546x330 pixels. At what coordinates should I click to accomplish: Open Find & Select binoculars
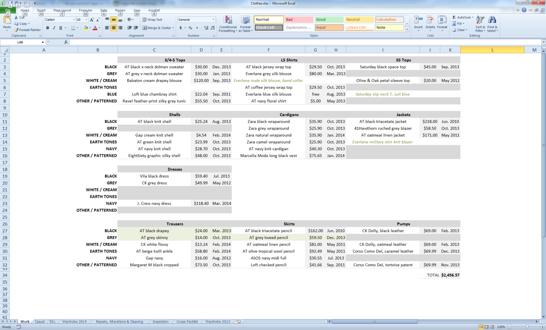pyautogui.click(x=492, y=24)
